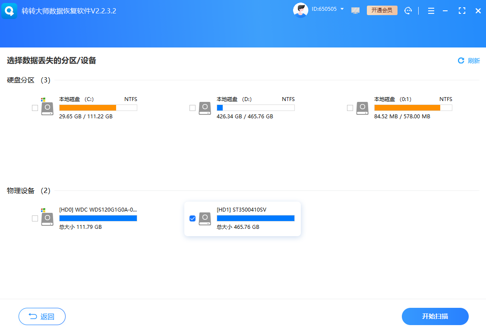Check the HD0 WDC device checkbox
The height and width of the screenshot is (332, 486).
tap(35, 218)
